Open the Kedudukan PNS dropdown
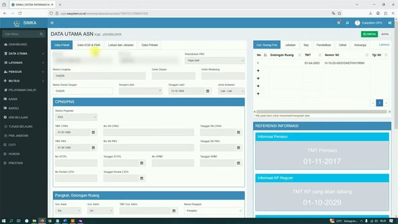Screen dimensions: 398x224 (215, 60)
